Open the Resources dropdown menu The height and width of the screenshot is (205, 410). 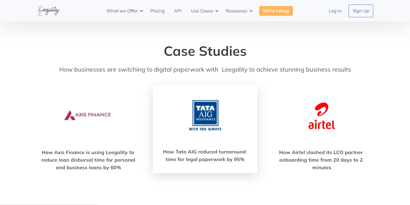tap(239, 11)
